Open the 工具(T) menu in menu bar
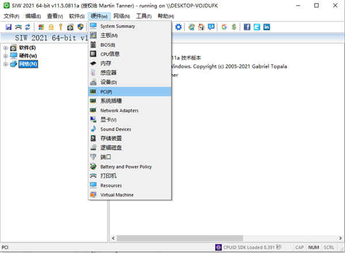 click(144, 16)
